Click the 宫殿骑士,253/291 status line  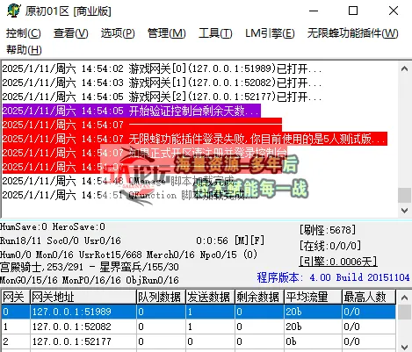90,267
